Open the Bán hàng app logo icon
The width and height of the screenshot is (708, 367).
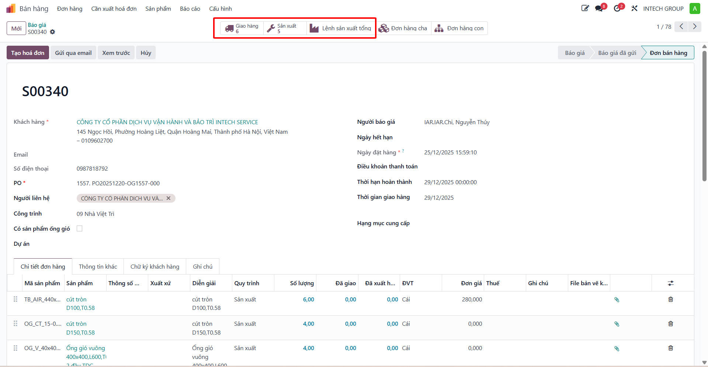coord(11,8)
